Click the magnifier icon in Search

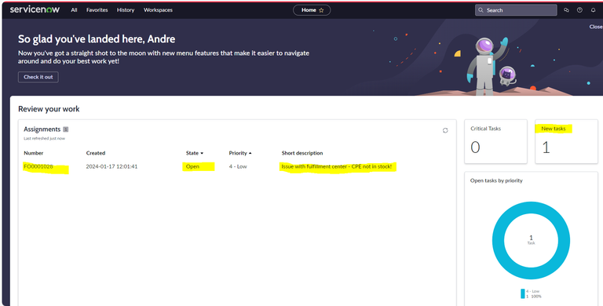(x=481, y=10)
